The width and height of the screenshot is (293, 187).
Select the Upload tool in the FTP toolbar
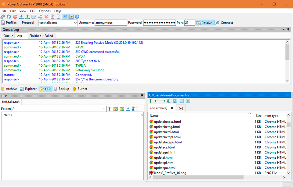(x=27, y=17)
